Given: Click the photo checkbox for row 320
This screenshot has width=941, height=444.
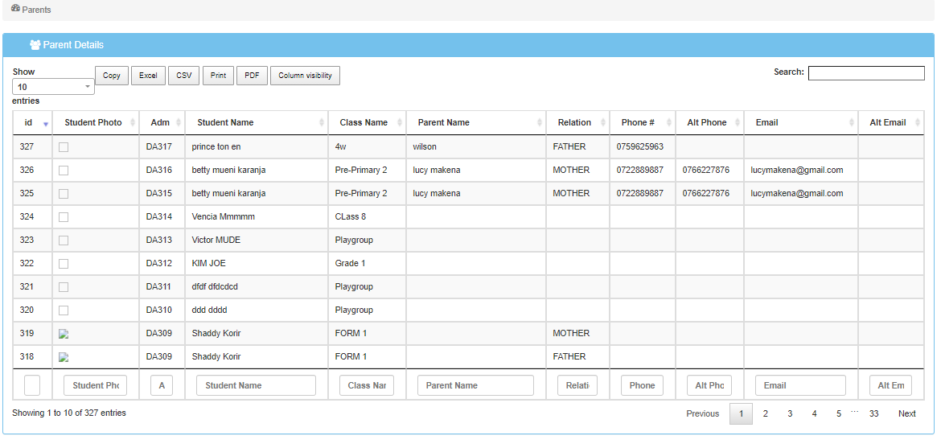Looking at the screenshot, I should tap(64, 310).
